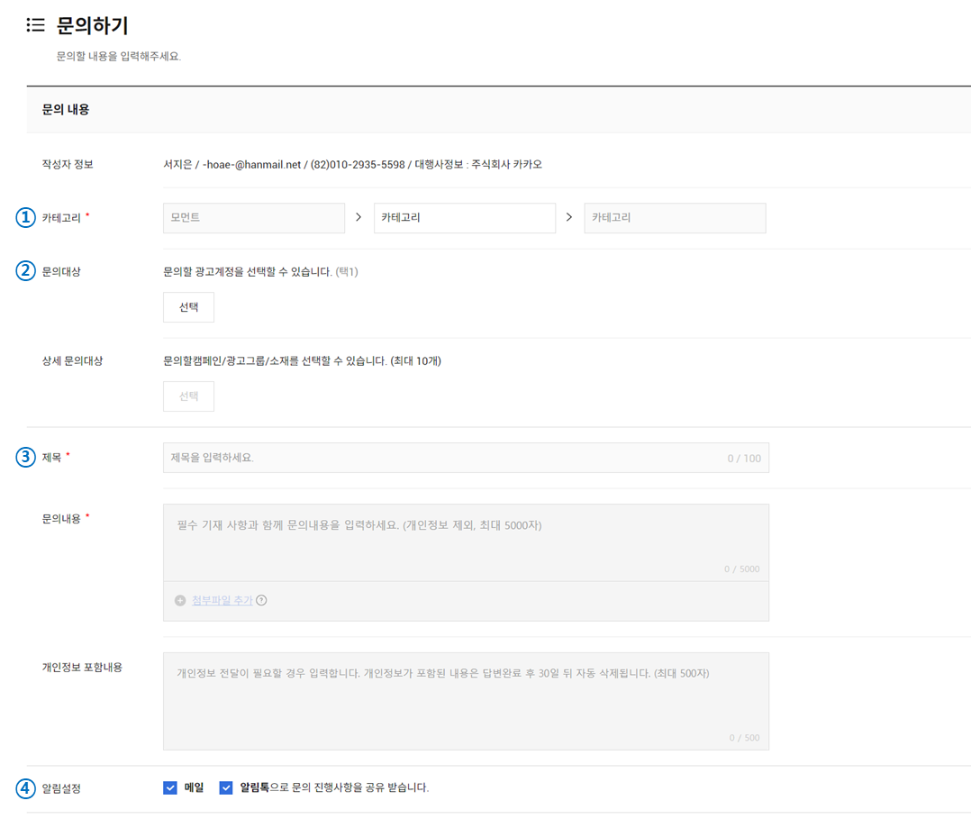Click the help question-mark icon after 첨부파일 추가
The width and height of the screenshot is (971, 828).
click(261, 601)
